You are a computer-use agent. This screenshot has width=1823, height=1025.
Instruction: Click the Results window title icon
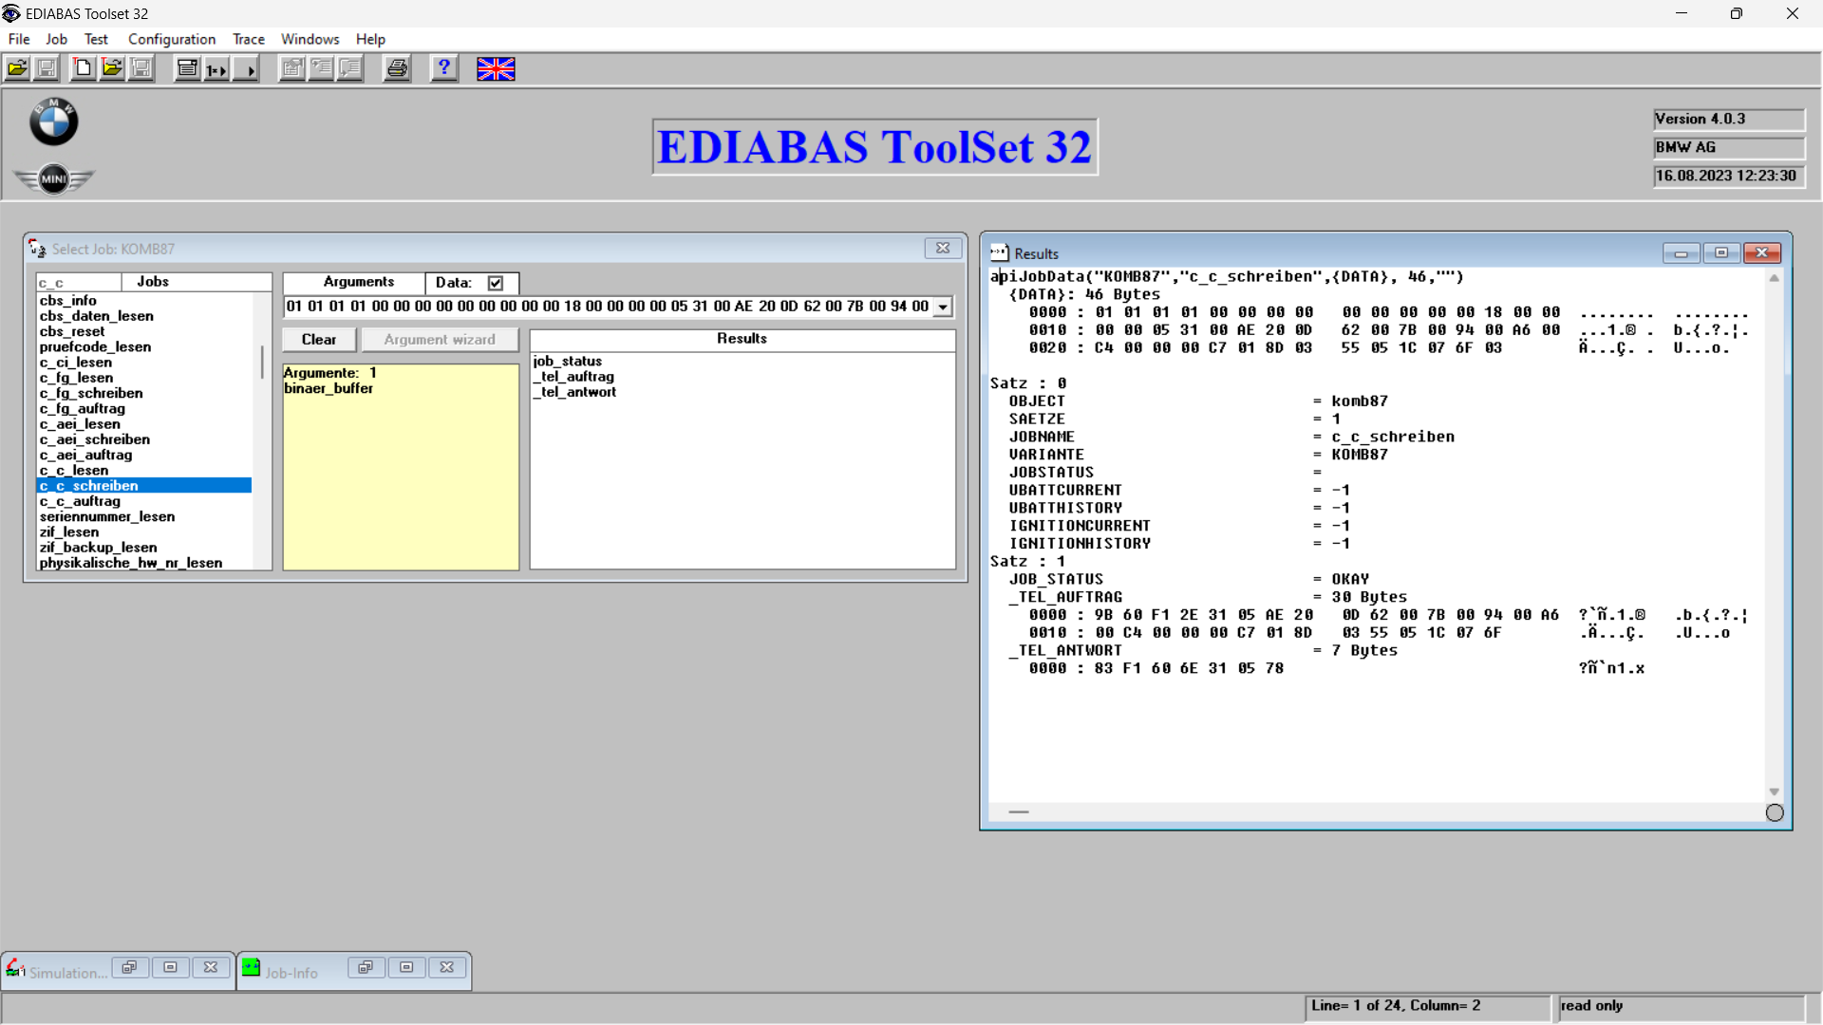coord(999,253)
